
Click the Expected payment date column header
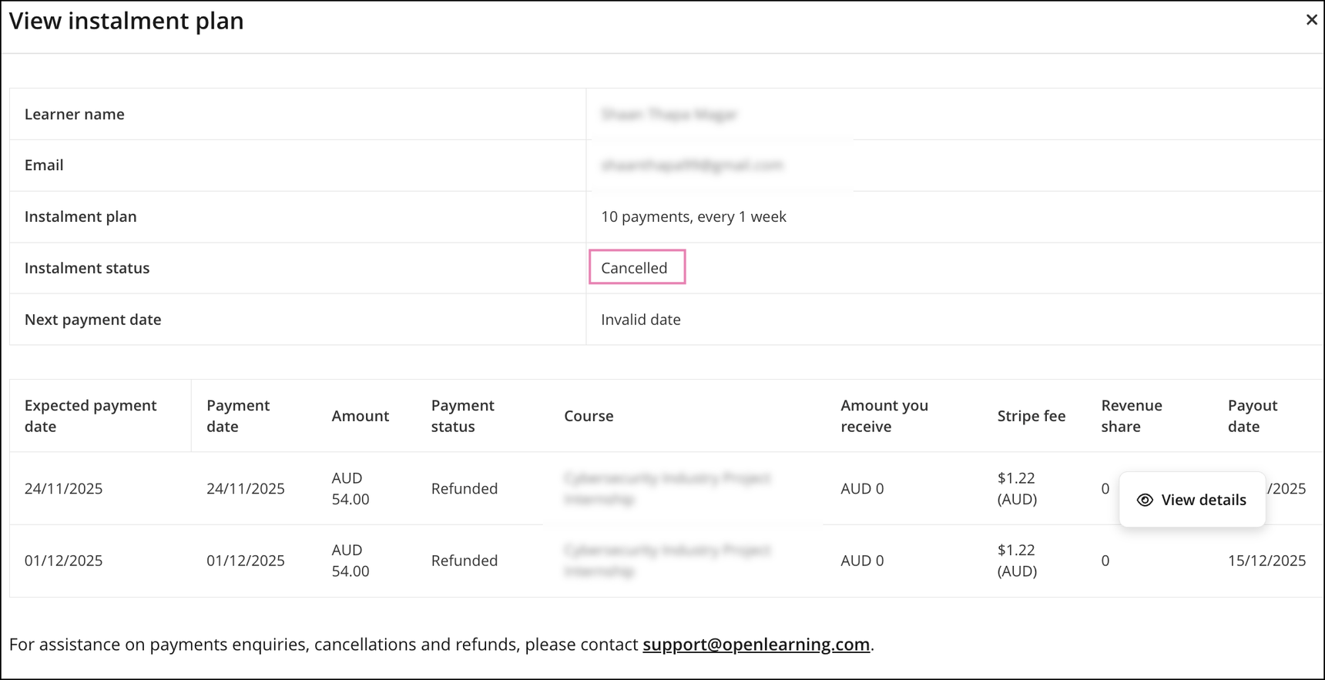point(90,416)
